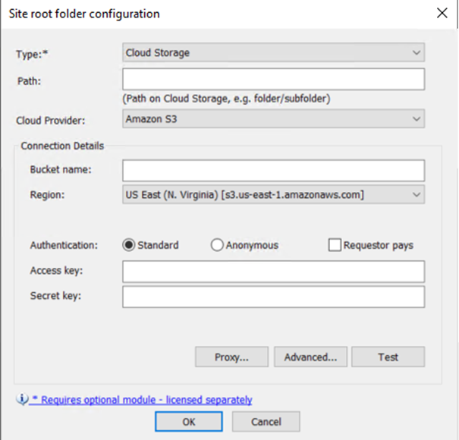Screen dimensions: 459x440
Task: Enable the Requestor pays checkbox
Action: tap(335, 245)
